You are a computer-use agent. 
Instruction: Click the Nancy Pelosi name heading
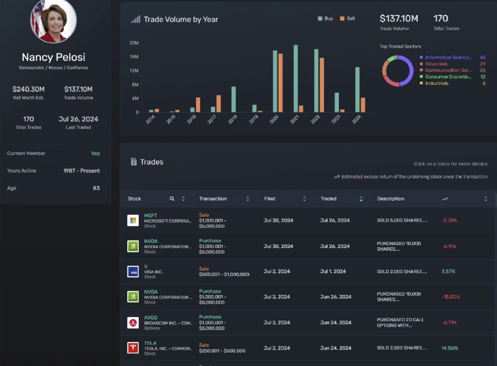53,57
